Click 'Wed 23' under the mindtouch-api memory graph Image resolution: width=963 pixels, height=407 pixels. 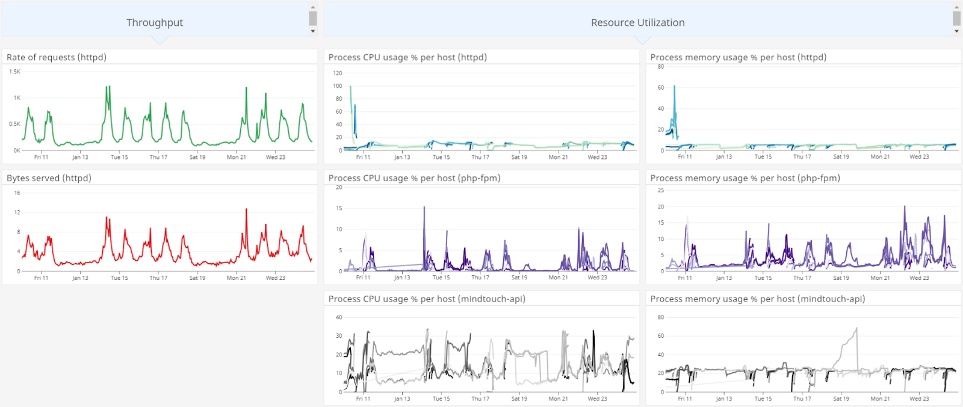tap(919, 399)
